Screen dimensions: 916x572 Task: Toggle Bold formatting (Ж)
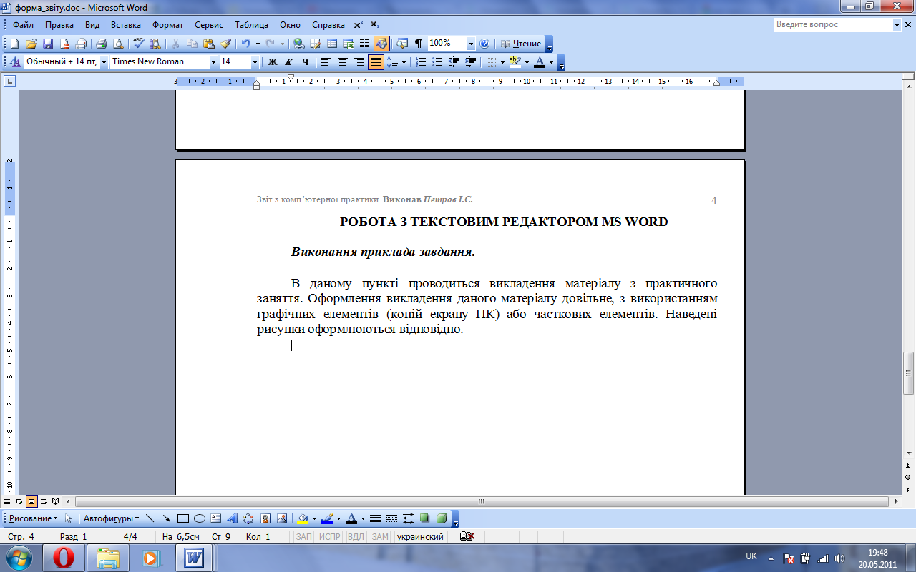pos(273,62)
